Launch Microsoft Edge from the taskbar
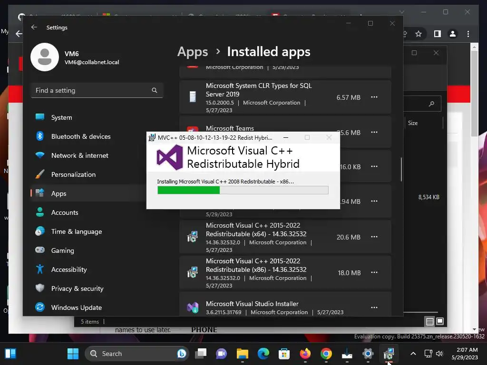The height and width of the screenshot is (365, 487). 263,354
